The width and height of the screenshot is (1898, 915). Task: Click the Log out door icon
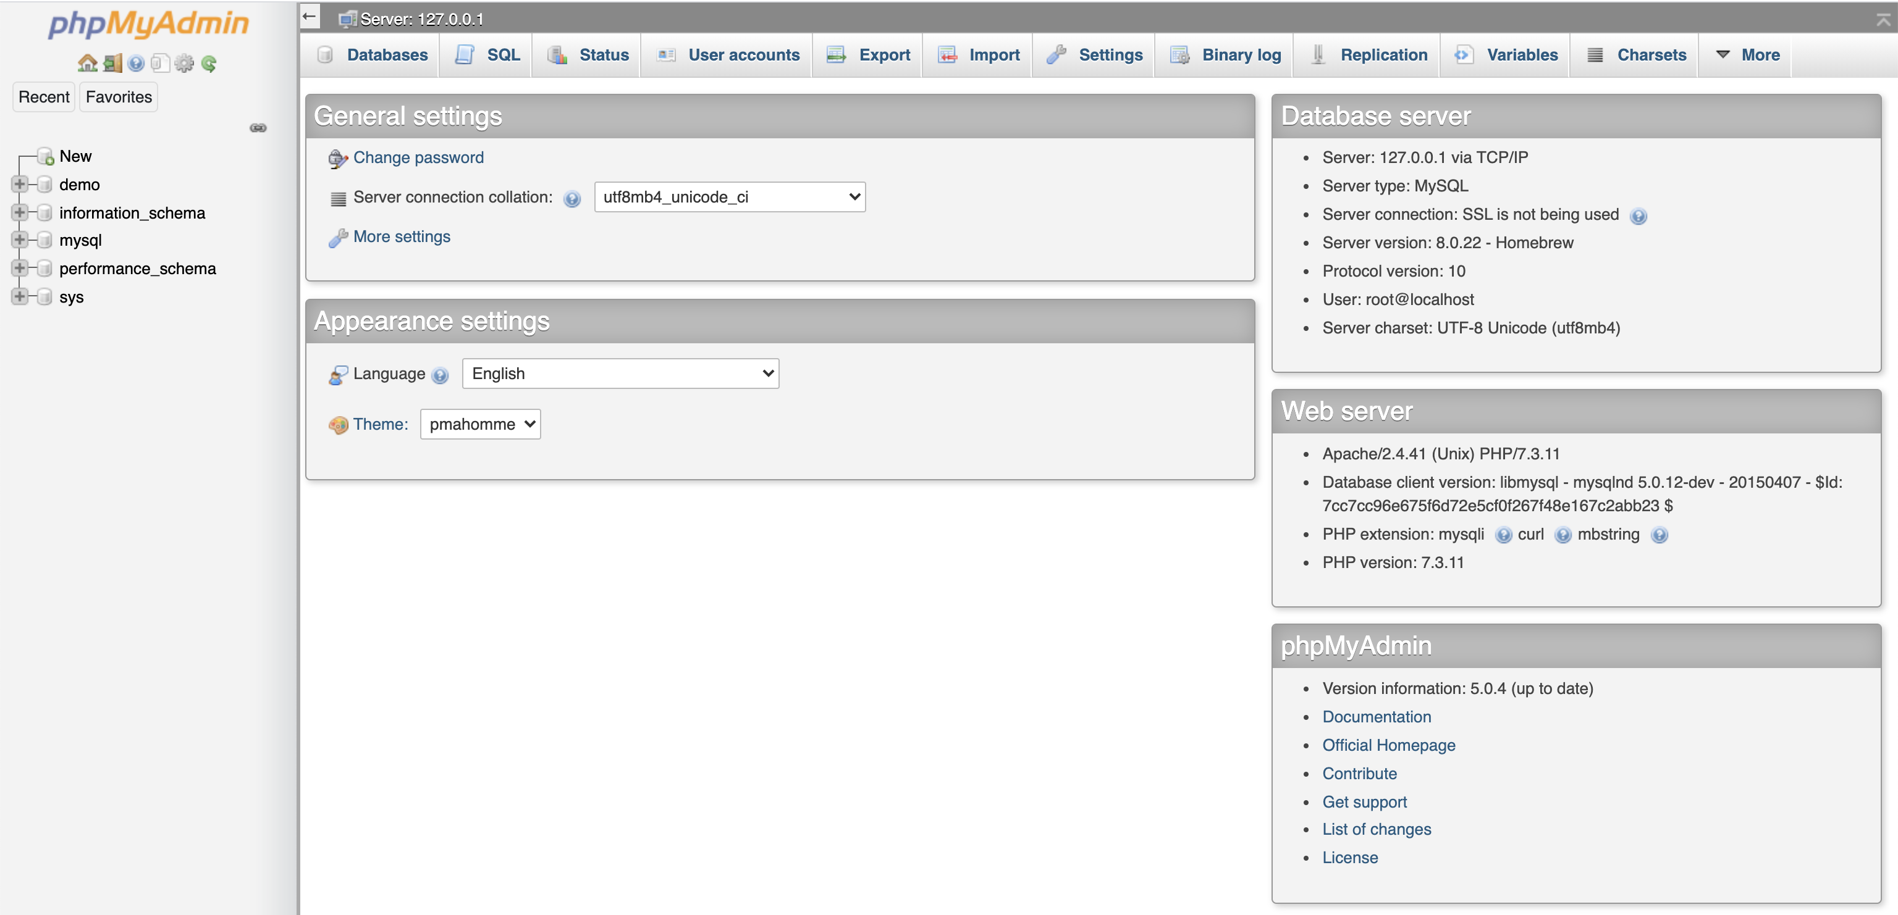[111, 64]
